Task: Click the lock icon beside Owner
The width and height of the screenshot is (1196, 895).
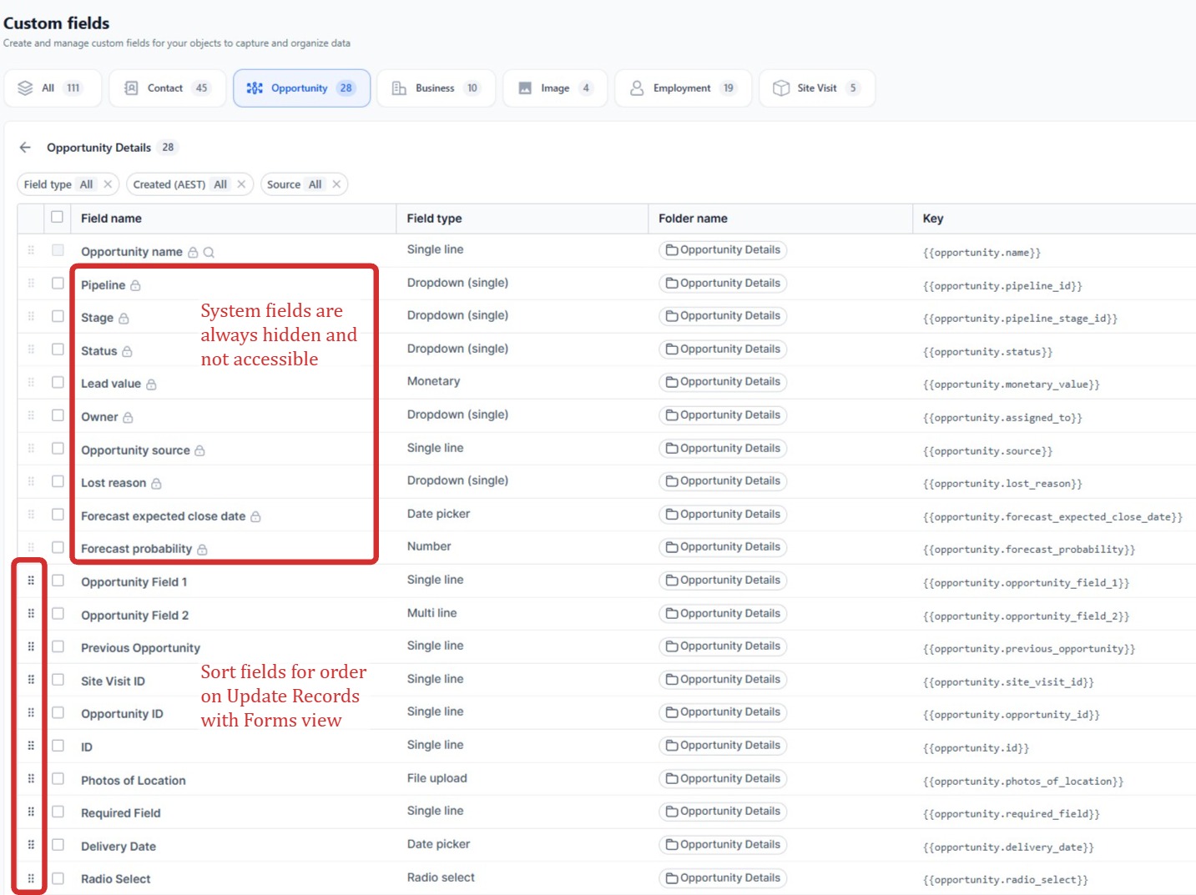Action: click(128, 417)
